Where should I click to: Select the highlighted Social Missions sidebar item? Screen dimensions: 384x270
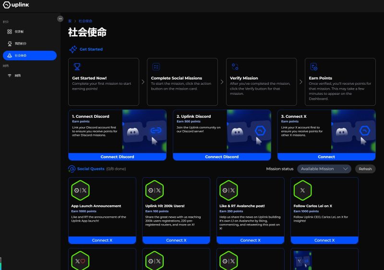tap(30, 56)
